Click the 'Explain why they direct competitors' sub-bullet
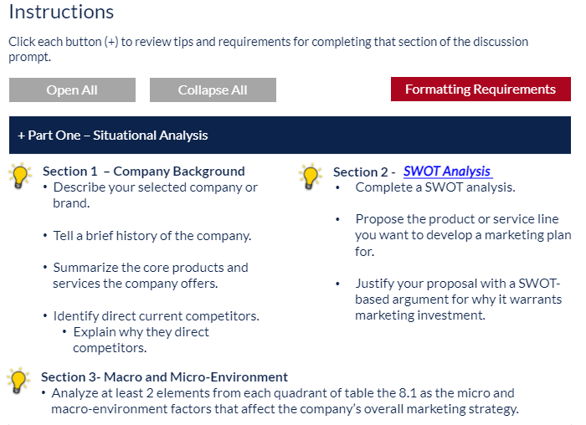Viewport: 586px width, 425px height. click(x=141, y=340)
